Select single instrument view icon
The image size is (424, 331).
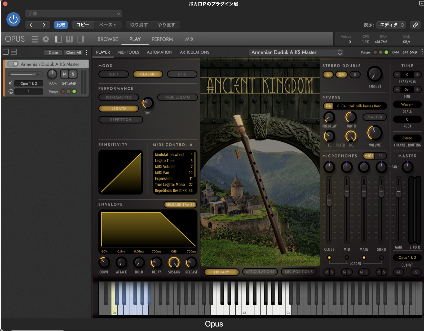[x=6, y=52]
